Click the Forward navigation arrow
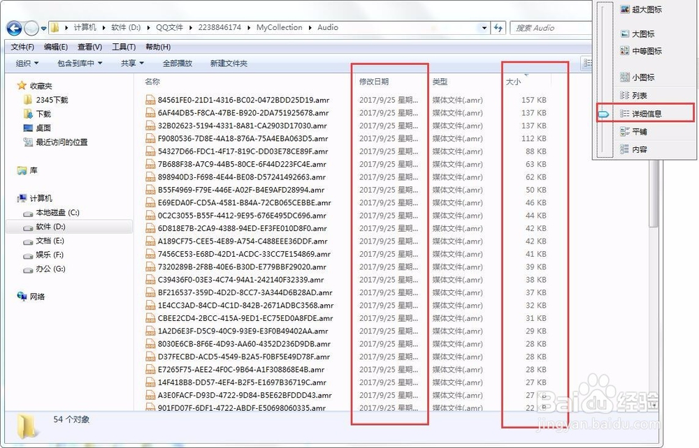Viewport: 699px width, 448px height. point(31,29)
